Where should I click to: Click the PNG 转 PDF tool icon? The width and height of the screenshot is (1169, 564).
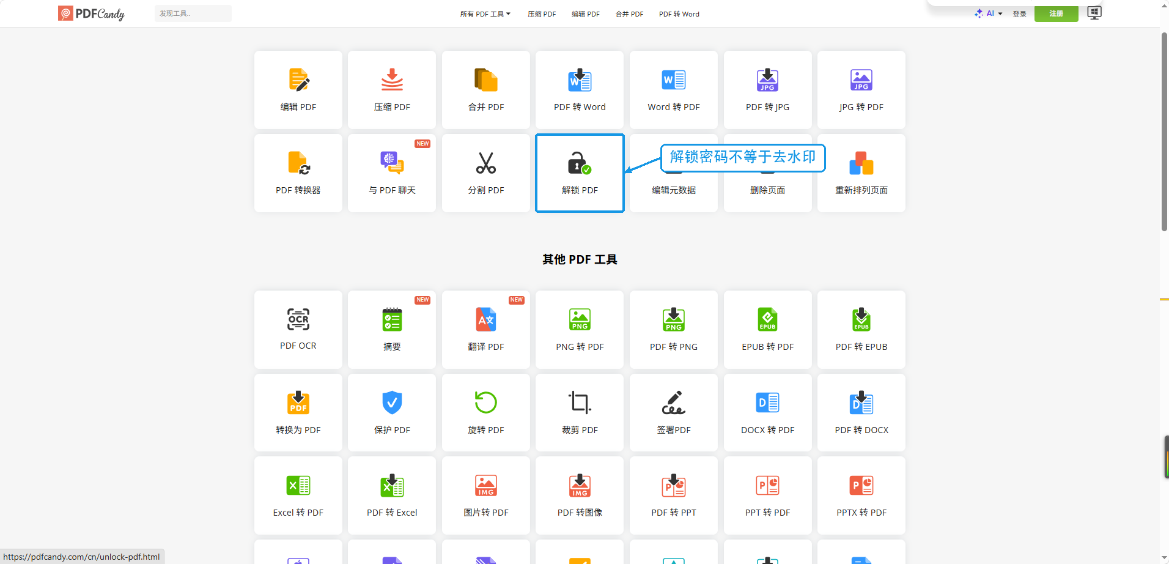(580, 319)
